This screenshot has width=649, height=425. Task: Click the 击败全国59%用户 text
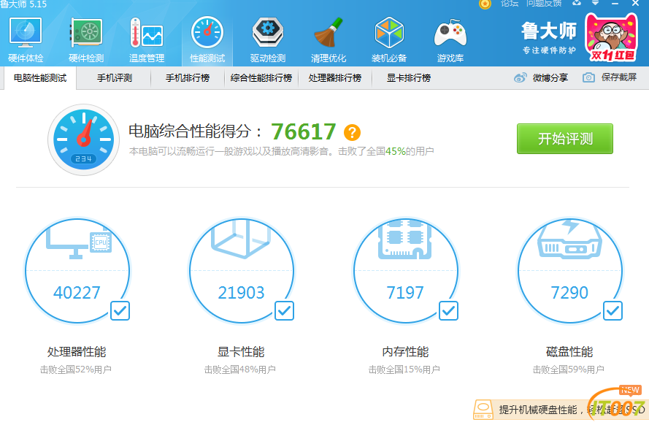(x=568, y=370)
